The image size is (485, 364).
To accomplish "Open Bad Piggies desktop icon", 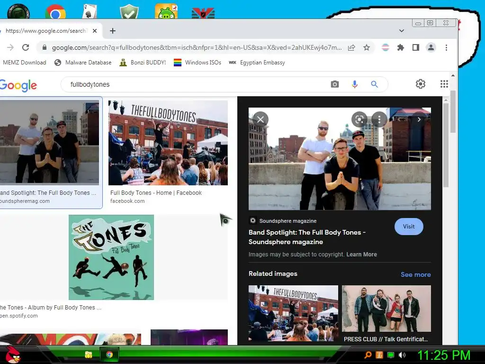I will click(x=166, y=11).
